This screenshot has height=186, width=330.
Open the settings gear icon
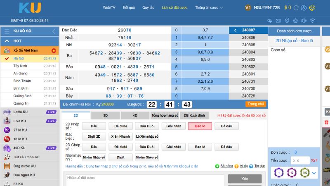(x=295, y=20)
